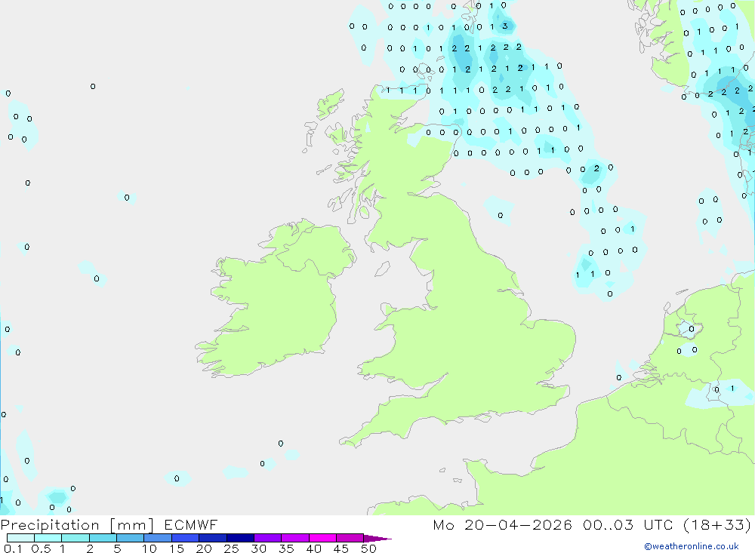Click the legend label '35'
755x553 pixels.
(x=286, y=548)
